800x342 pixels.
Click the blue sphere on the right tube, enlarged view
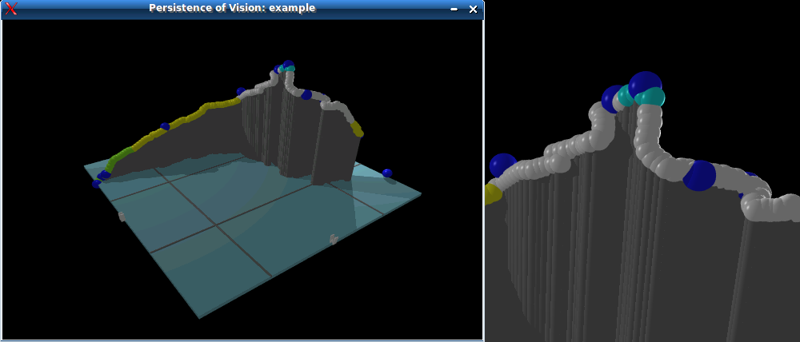coord(699,176)
